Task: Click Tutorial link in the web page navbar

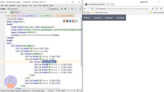Action: pyautogui.click(x=97, y=18)
